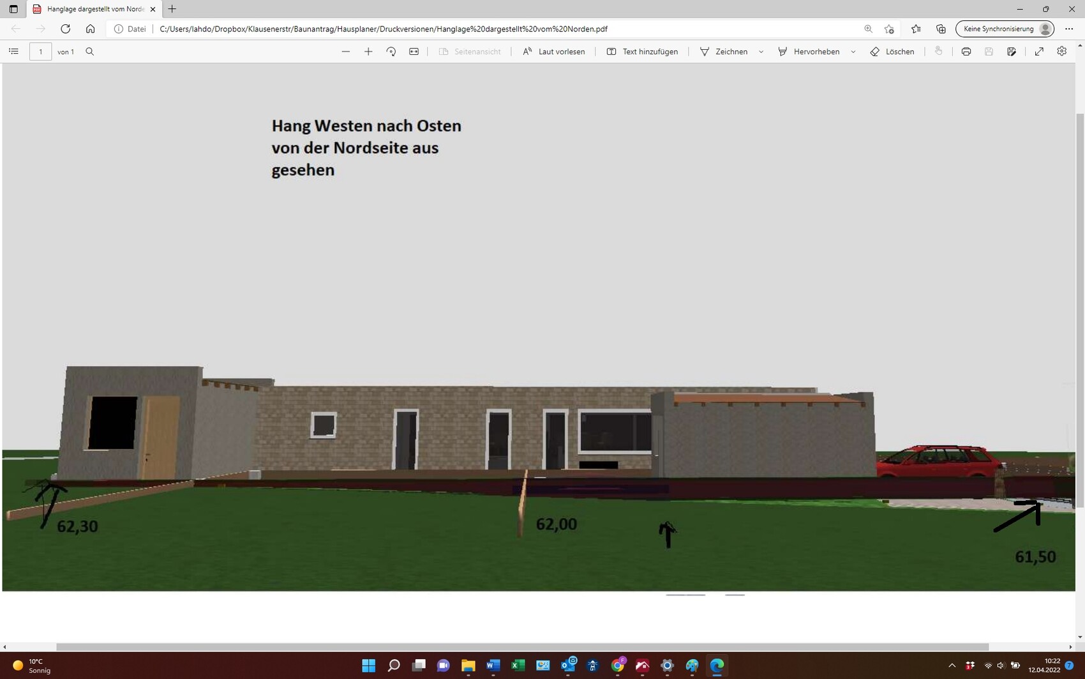Image resolution: width=1085 pixels, height=679 pixels.
Task: Toggle the Zeichnen drawing tool
Action: click(x=724, y=52)
